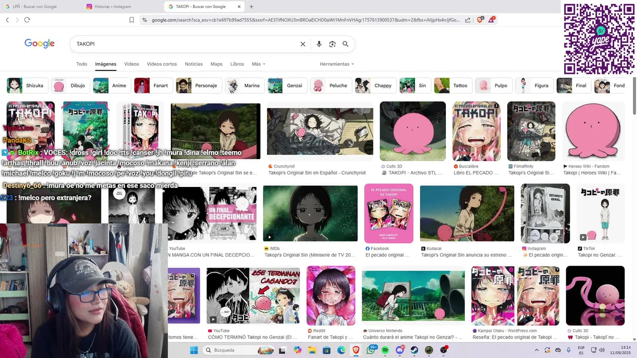The height and width of the screenshot is (358, 637).
Task: Close the TAKOPI - Buscar con Google tab
Action: click(239, 6)
